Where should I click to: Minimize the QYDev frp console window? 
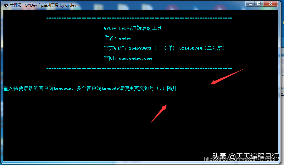pyautogui.click(x=250, y=4)
